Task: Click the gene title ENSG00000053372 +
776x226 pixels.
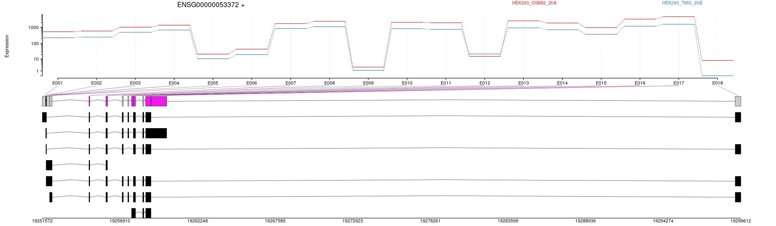Action: (x=211, y=5)
